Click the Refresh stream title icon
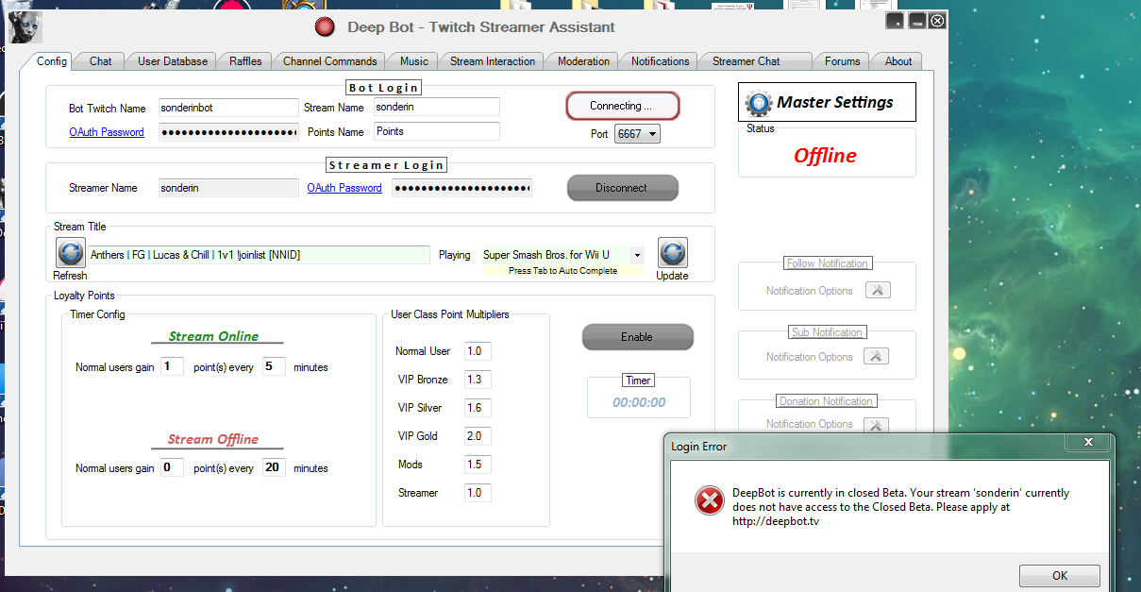1141x592 pixels. (x=71, y=253)
